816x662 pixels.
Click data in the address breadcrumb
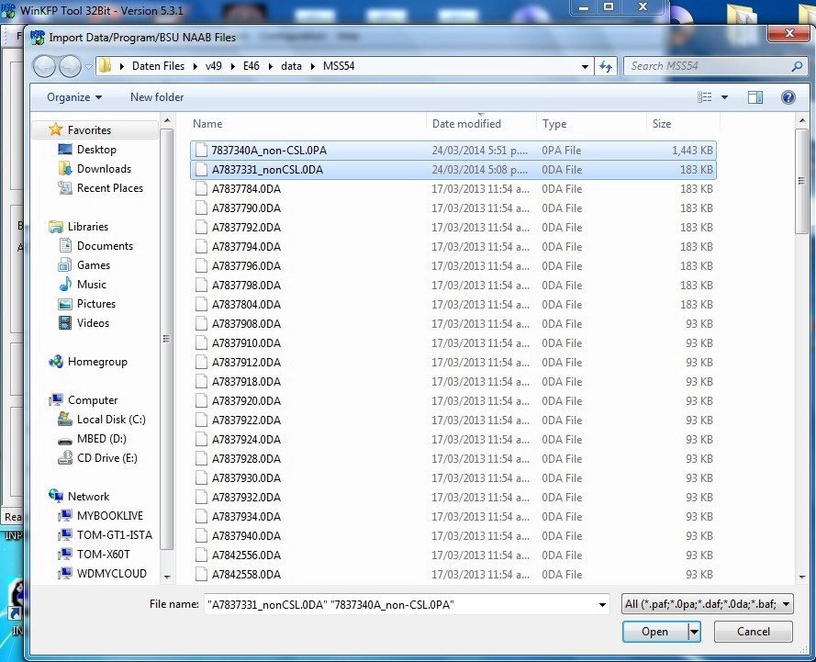(292, 66)
